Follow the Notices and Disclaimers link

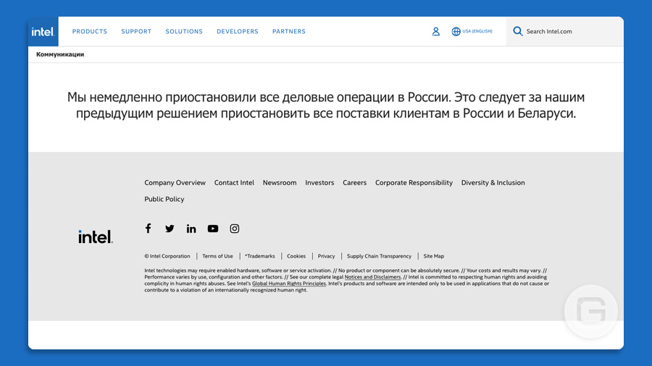(x=372, y=277)
